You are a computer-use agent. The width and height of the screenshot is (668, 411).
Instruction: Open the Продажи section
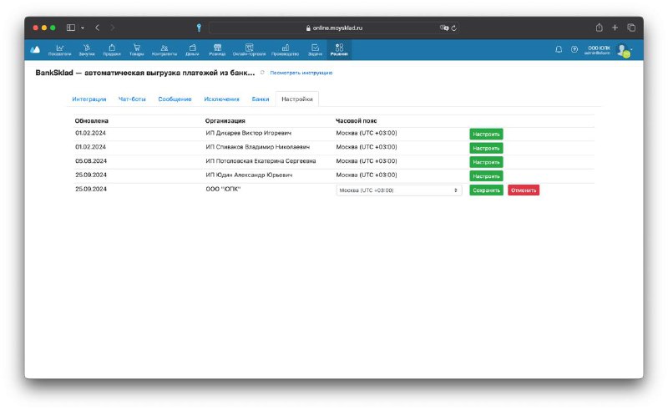[112, 50]
